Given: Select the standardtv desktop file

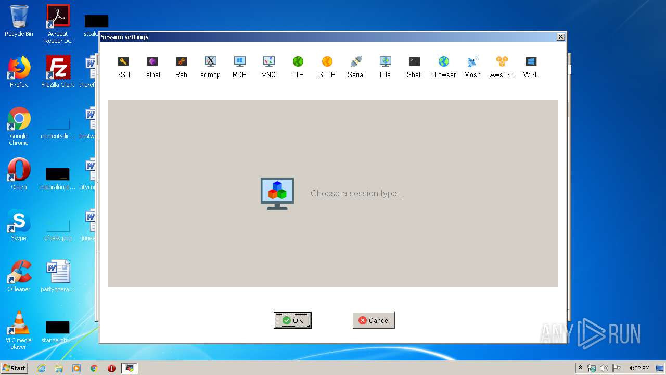Looking at the screenshot, I should 58,331.
